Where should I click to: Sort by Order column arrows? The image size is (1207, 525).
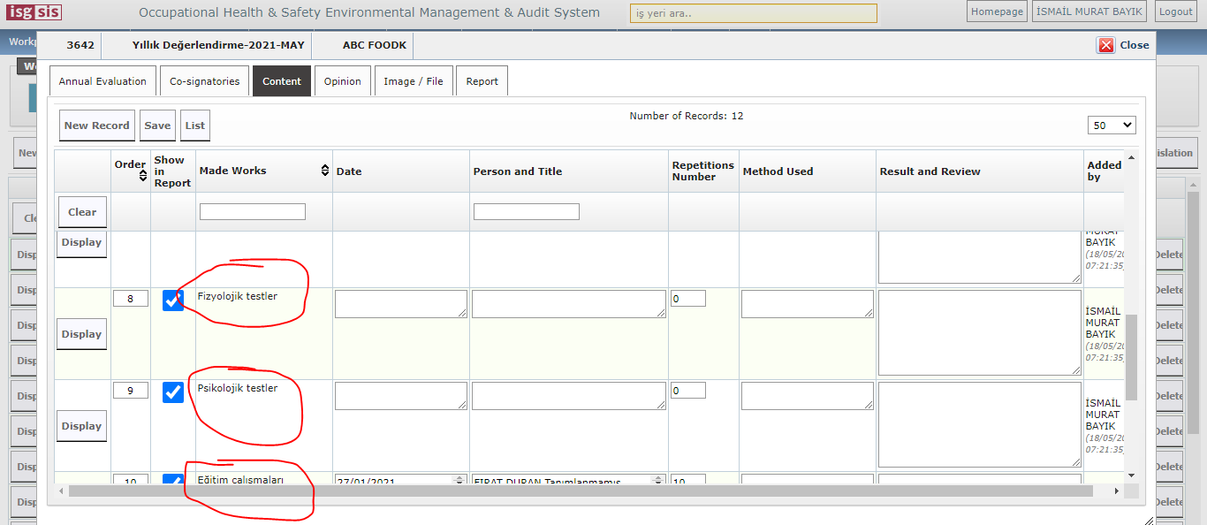(143, 176)
